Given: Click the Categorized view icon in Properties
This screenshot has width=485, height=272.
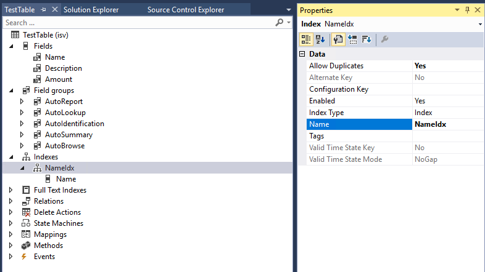Looking at the screenshot, I should click(305, 39).
